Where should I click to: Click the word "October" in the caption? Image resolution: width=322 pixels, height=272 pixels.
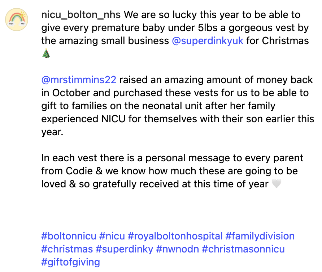point(70,93)
